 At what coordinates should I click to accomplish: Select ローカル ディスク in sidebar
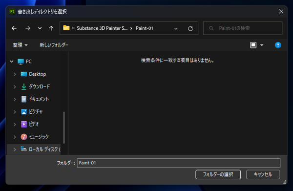(44, 149)
